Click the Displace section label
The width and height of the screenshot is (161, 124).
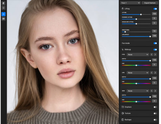point(128,107)
